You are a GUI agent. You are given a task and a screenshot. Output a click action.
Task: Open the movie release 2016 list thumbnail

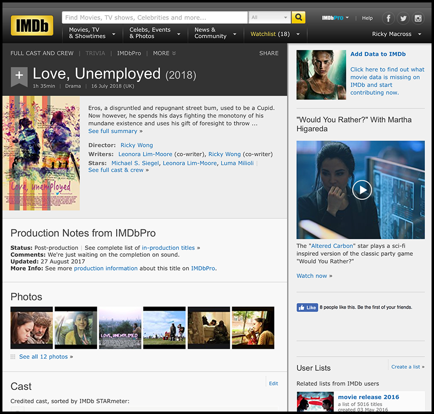(315, 401)
